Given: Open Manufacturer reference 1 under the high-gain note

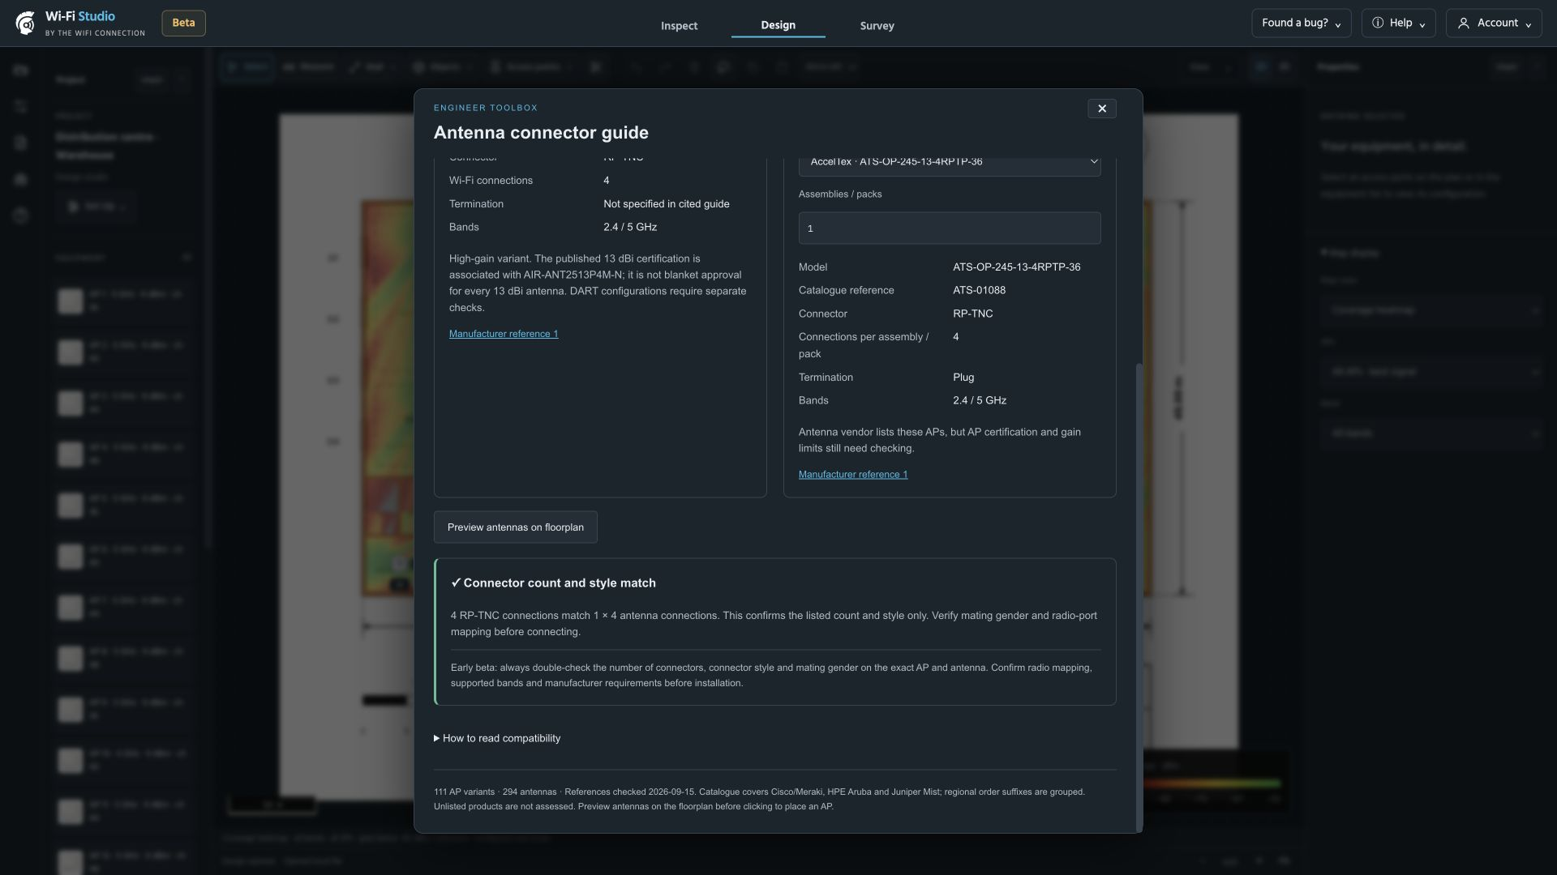Looking at the screenshot, I should click(x=504, y=334).
